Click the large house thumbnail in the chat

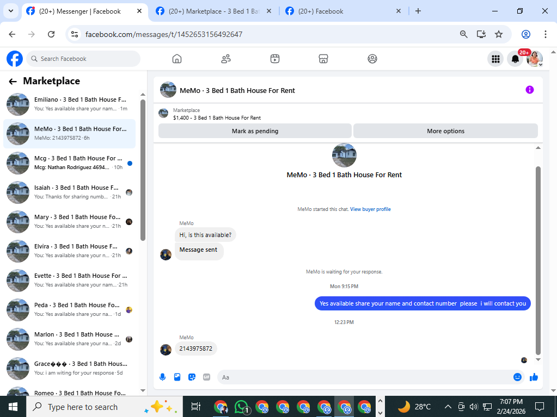click(x=344, y=155)
